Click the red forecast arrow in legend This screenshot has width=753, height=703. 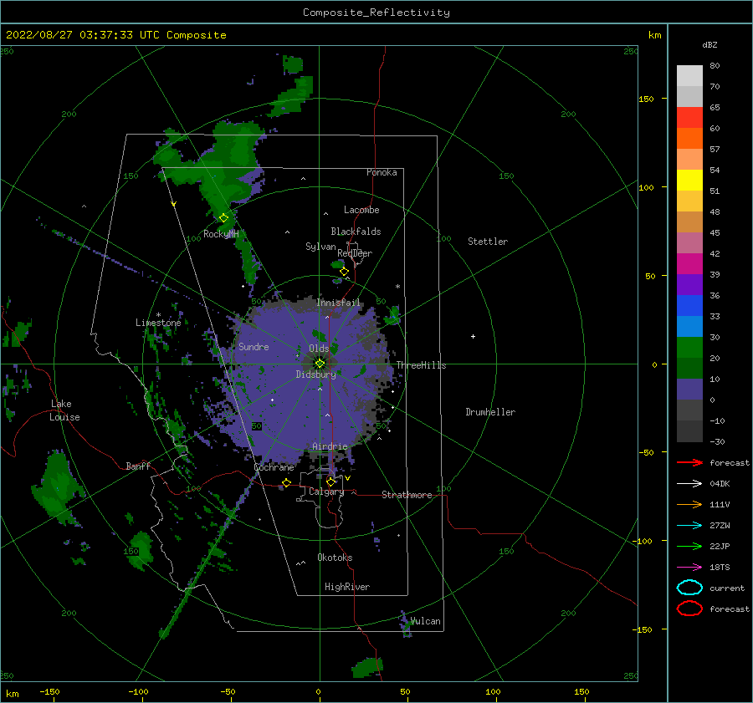pos(689,462)
